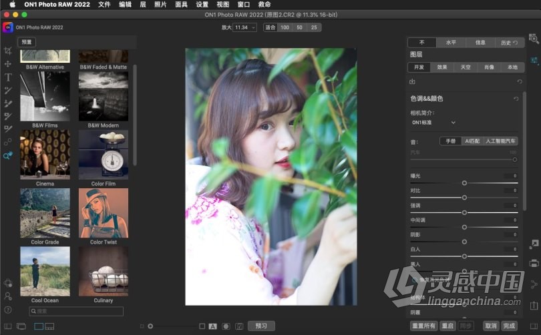Viewport: 541px width, 335px height.
Task: Open the Cool Ocean preset category thumbnail
Action: [x=45, y=271]
